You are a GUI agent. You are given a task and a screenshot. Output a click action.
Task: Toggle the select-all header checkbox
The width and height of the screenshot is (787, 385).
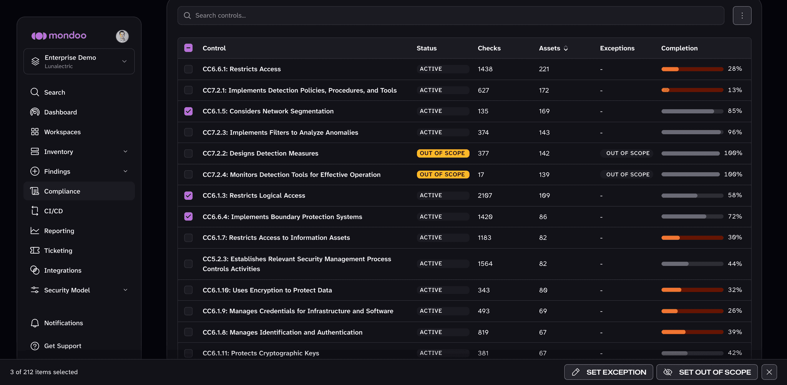pyautogui.click(x=188, y=48)
